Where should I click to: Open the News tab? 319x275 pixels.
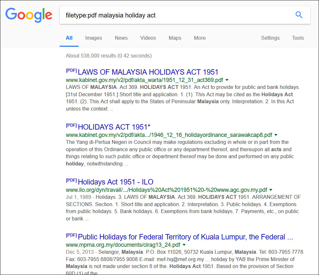click(x=121, y=38)
